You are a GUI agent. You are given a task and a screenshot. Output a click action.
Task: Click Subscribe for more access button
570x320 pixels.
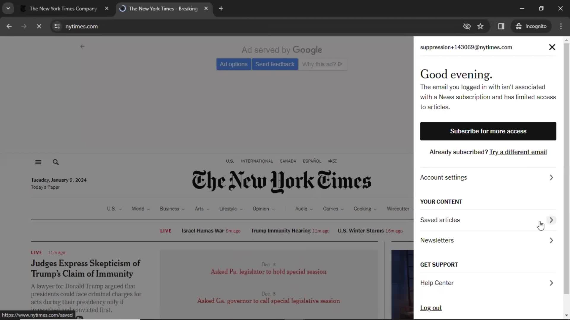click(x=488, y=131)
